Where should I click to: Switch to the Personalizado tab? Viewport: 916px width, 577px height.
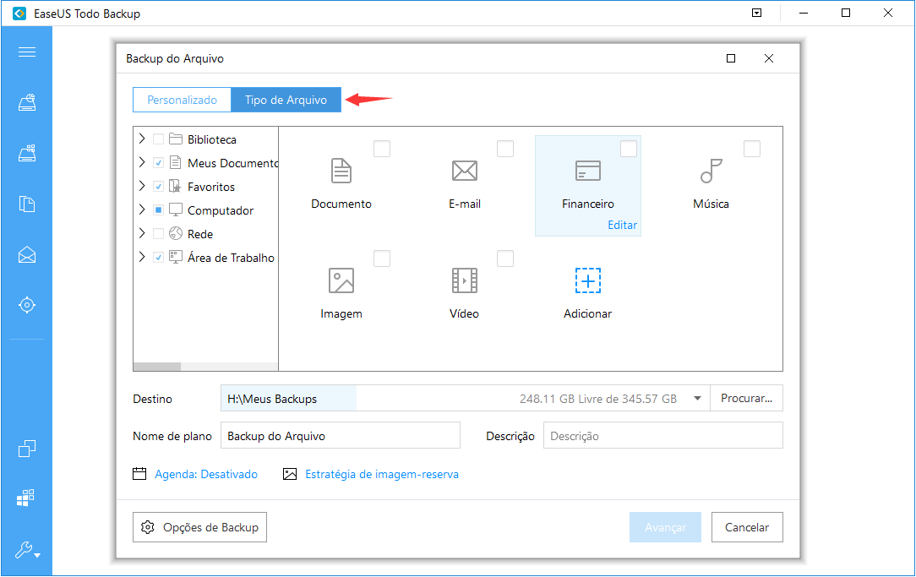183,100
